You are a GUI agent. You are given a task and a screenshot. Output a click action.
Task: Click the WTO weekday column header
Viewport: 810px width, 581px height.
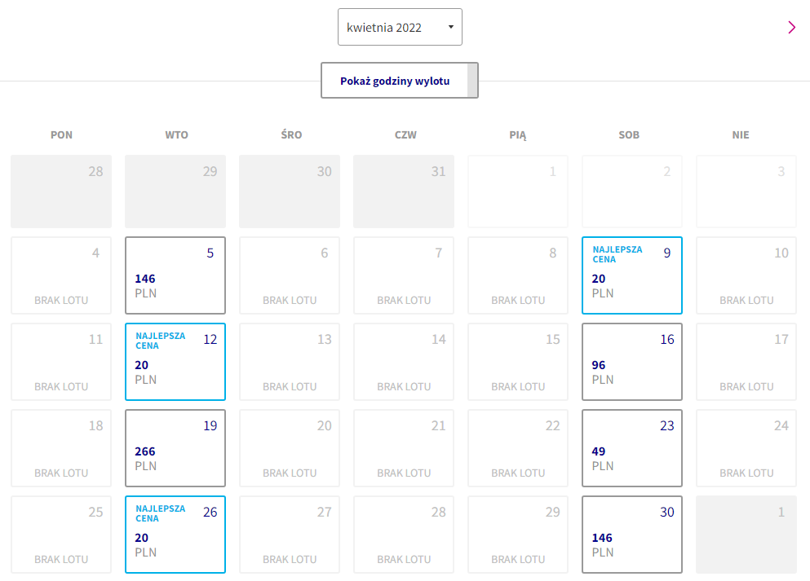coord(176,134)
